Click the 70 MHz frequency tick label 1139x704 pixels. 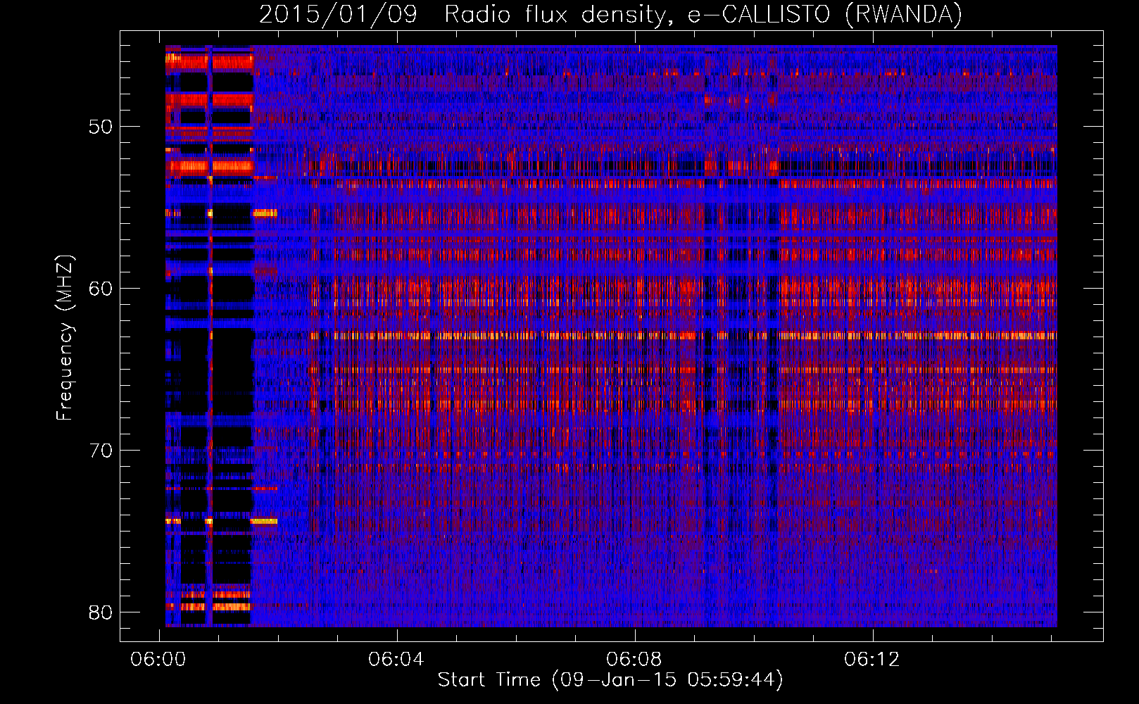point(101,451)
